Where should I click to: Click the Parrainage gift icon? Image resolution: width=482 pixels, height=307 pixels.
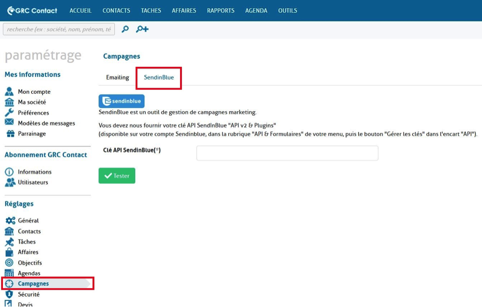10,134
